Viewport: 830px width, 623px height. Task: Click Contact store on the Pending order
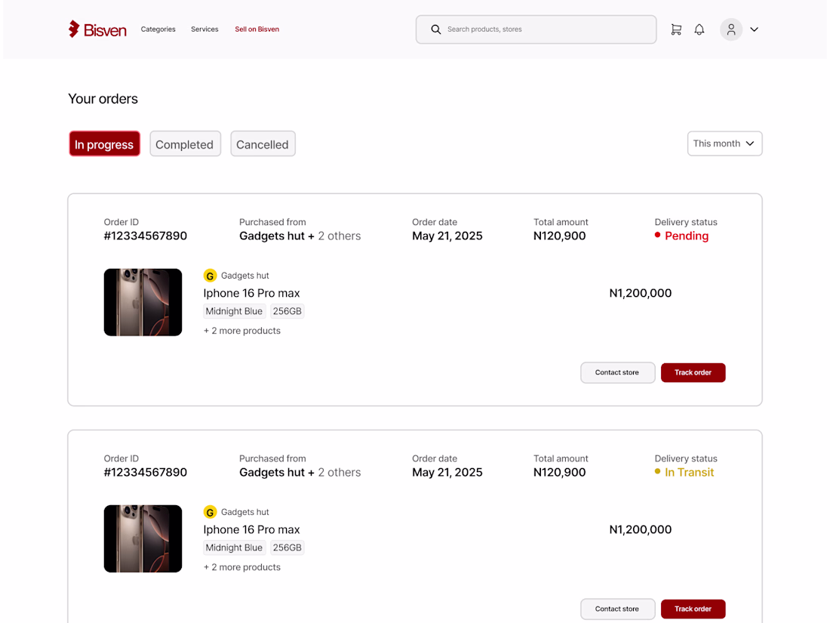617,372
